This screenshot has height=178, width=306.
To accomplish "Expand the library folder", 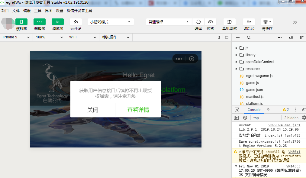I will coord(236,55).
